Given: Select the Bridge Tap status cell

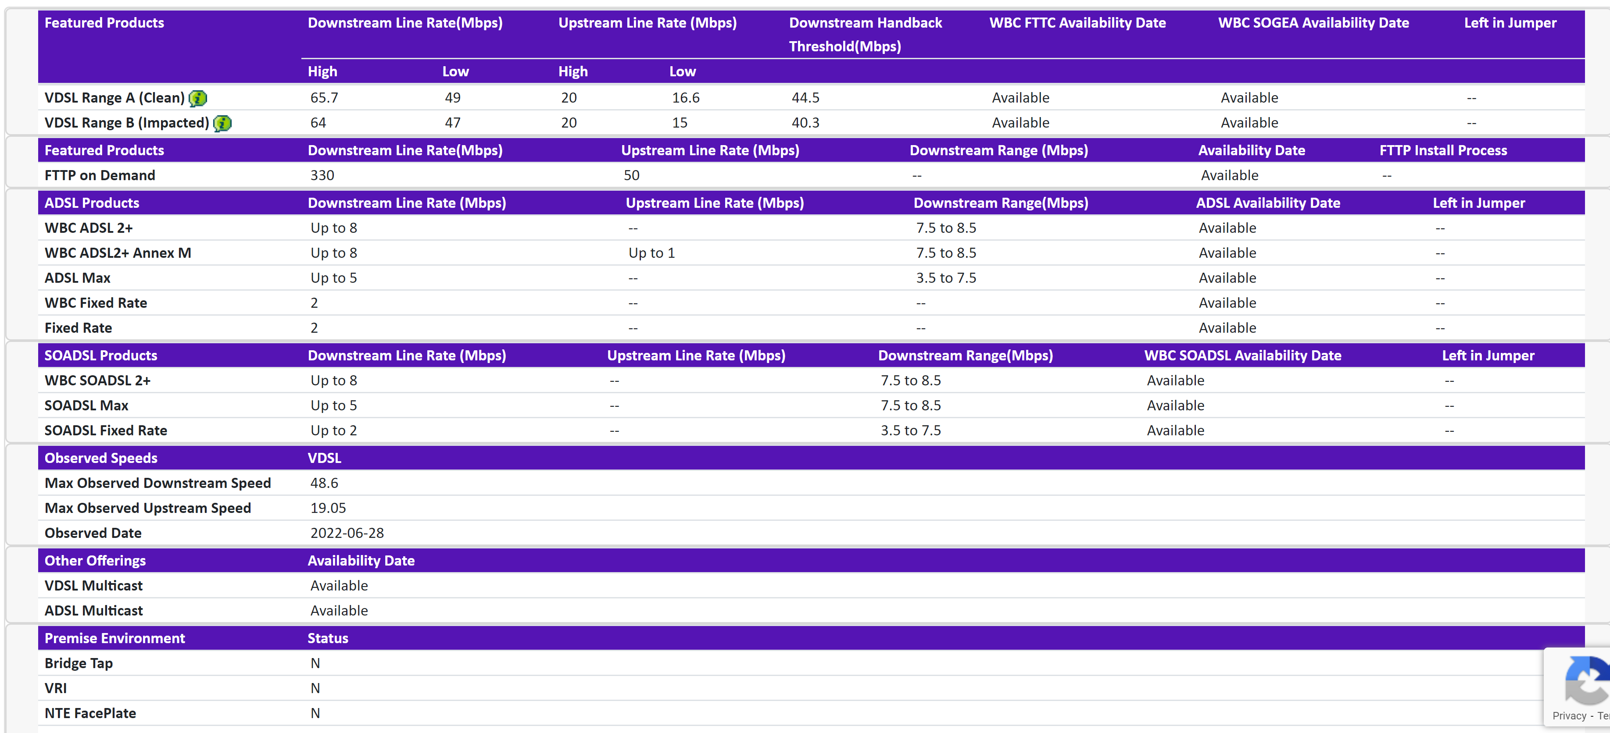Looking at the screenshot, I should tap(315, 663).
